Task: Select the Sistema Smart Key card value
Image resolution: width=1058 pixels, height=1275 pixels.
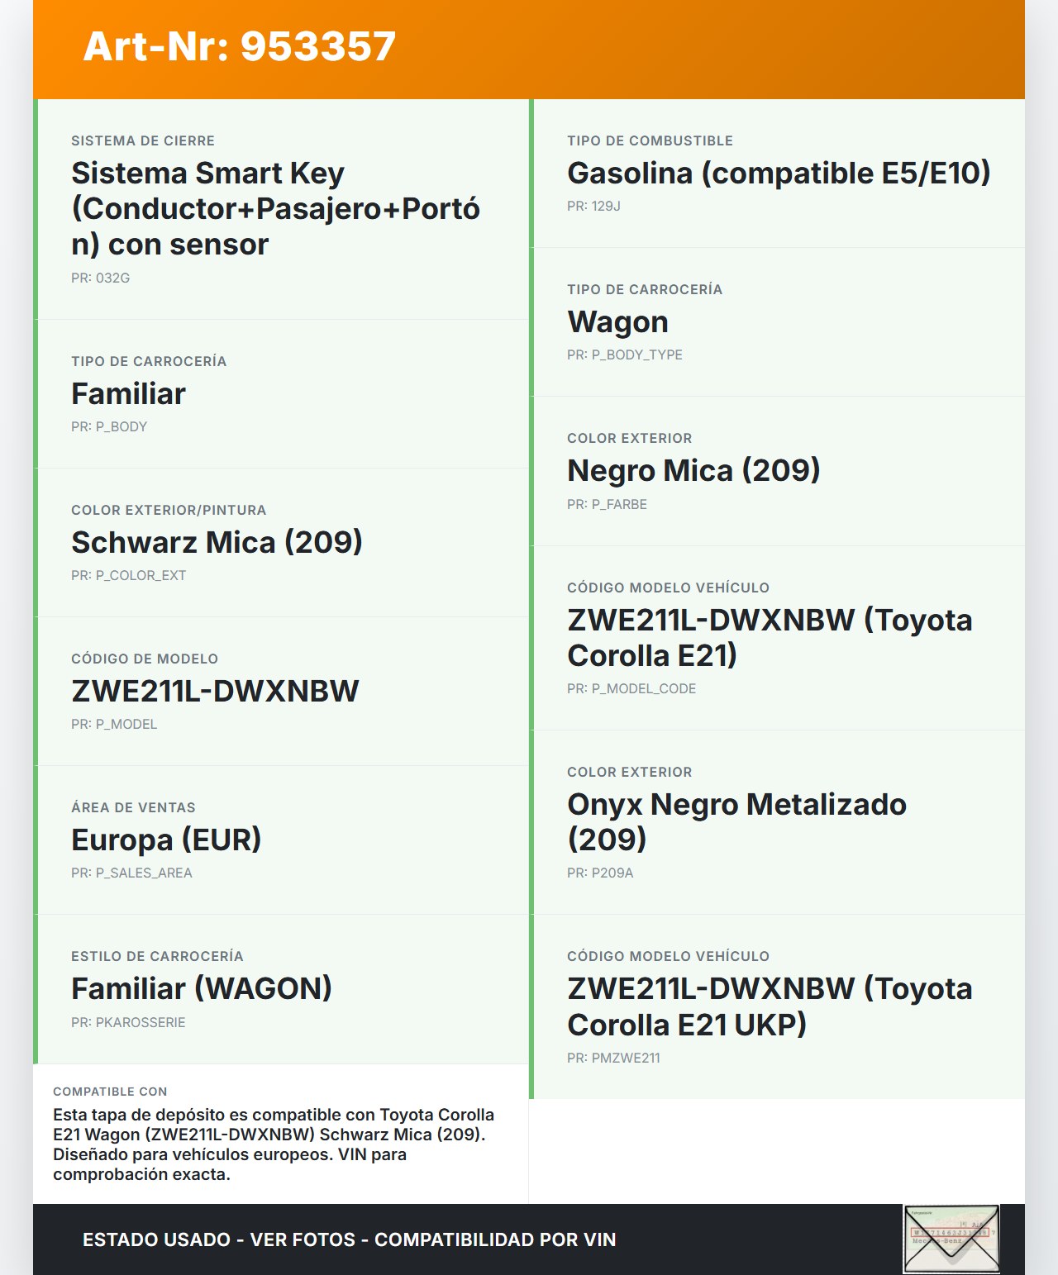Action: (x=275, y=209)
